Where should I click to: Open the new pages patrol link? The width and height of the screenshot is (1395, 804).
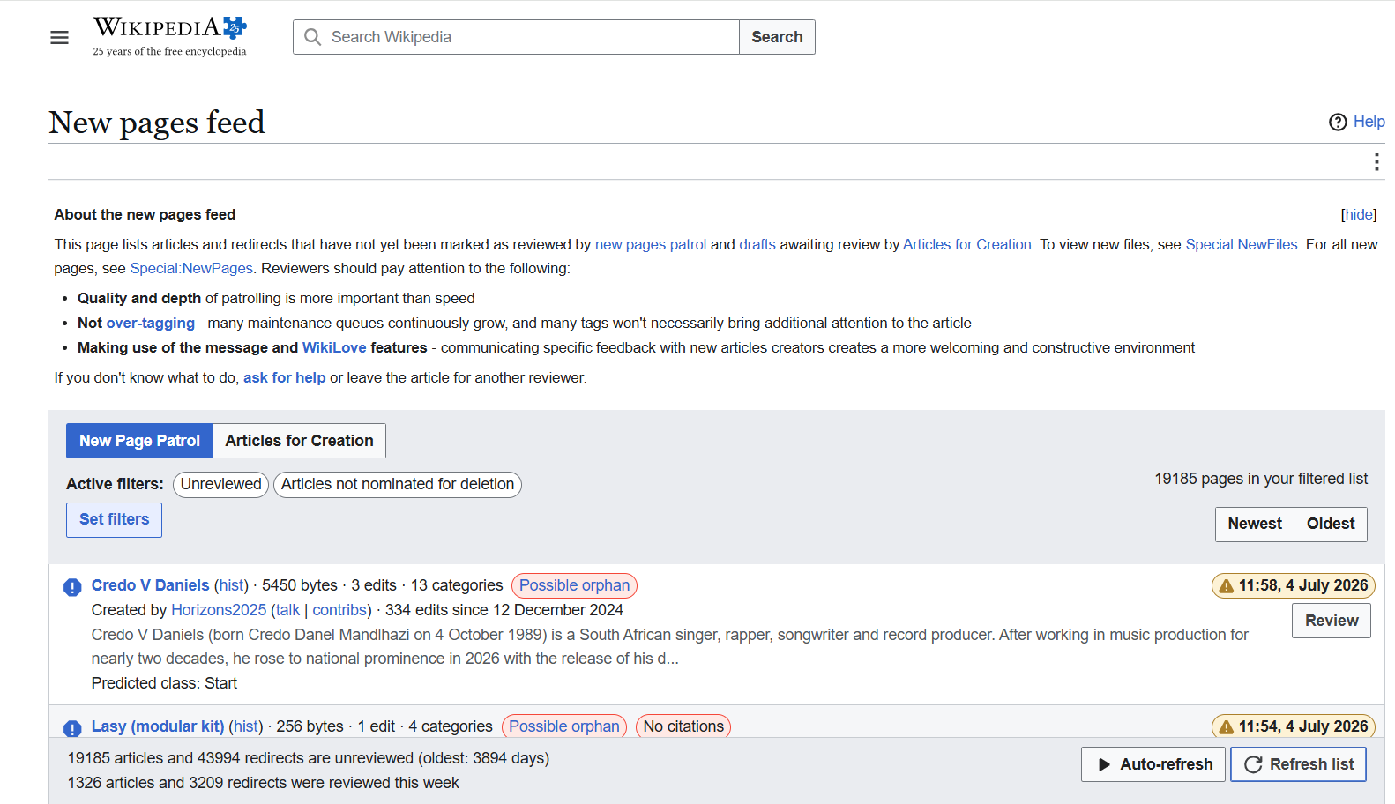pyautogui.click(x=651, y=244)
